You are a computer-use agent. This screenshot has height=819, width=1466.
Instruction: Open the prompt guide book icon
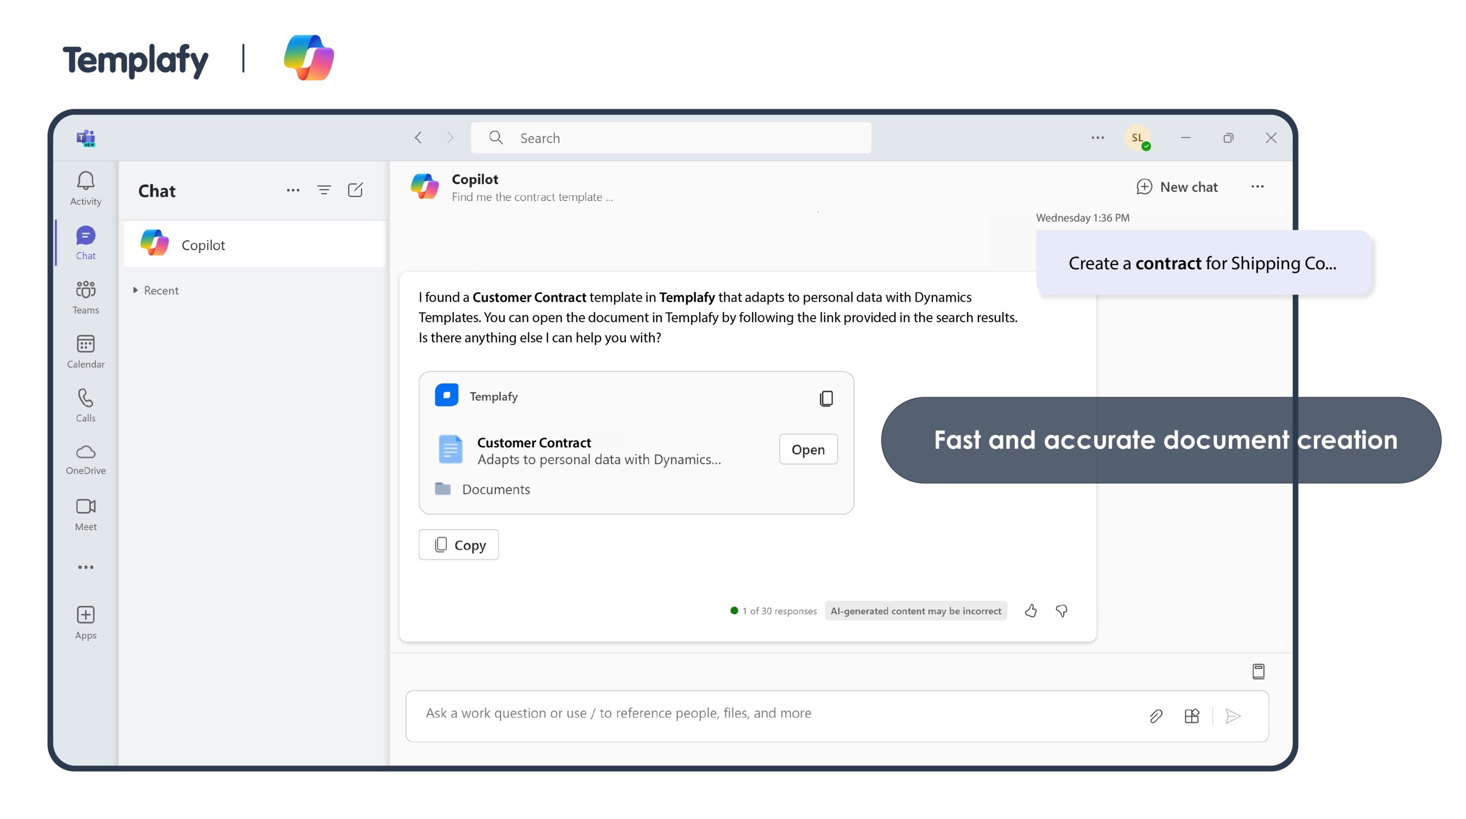click(1259, 671)
